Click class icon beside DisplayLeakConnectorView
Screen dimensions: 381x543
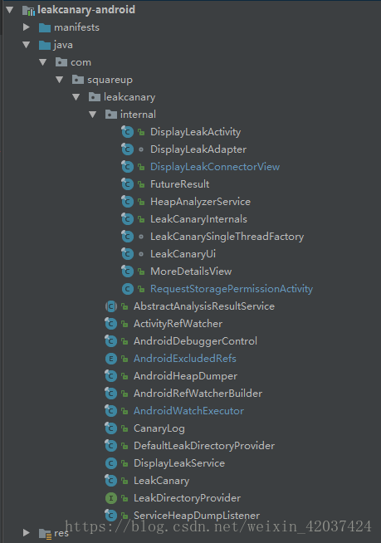pyautogui.click(x=128, y=167)
